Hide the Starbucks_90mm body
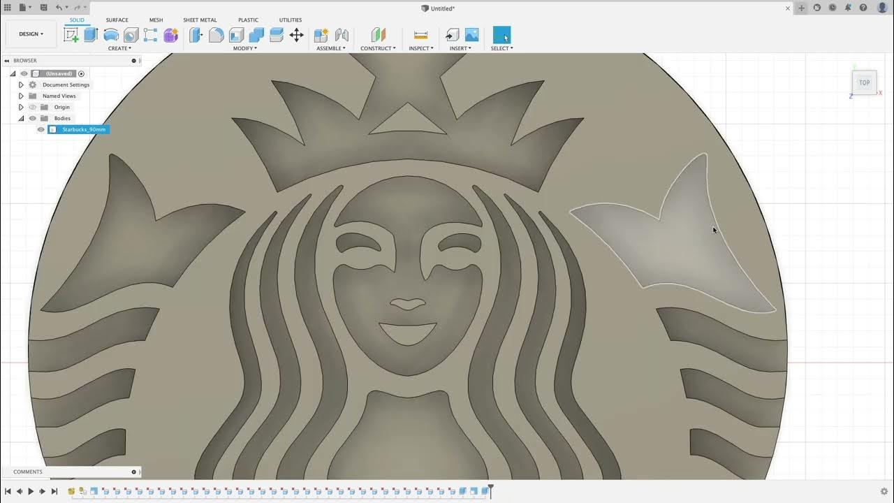Screen dimensions: 894x503 [x=41, y=129]
